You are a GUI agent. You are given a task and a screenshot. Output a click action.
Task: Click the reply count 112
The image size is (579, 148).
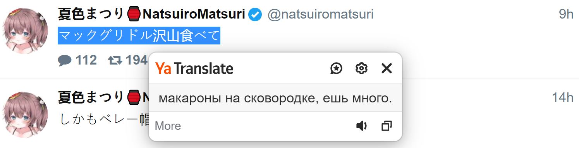click(x=86, y=60)
